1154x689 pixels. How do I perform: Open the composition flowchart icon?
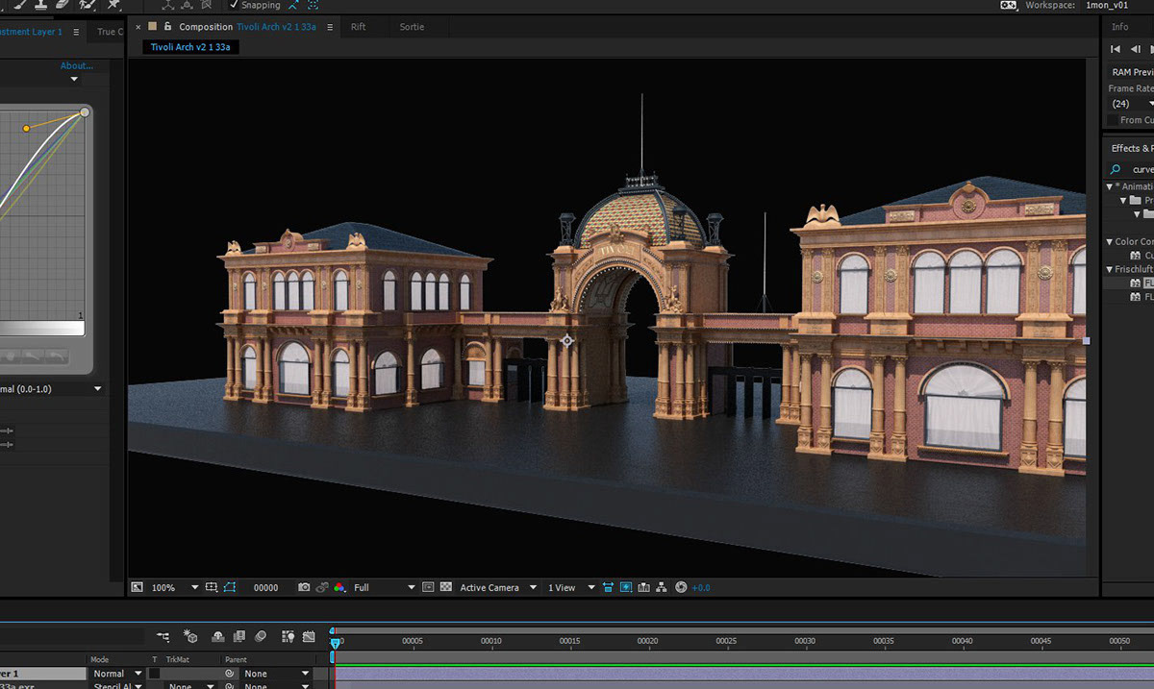(663, 587)
